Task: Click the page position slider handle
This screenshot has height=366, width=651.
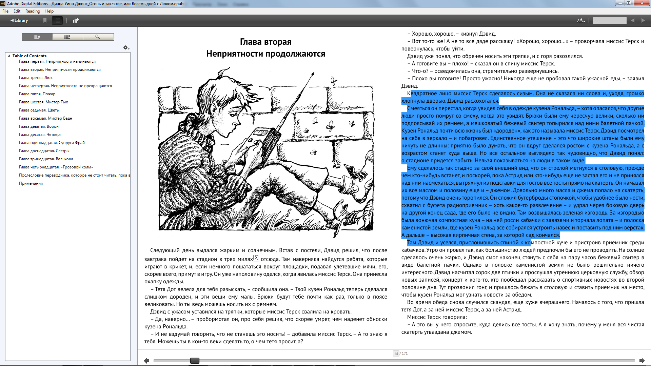Action: point(195,361)
